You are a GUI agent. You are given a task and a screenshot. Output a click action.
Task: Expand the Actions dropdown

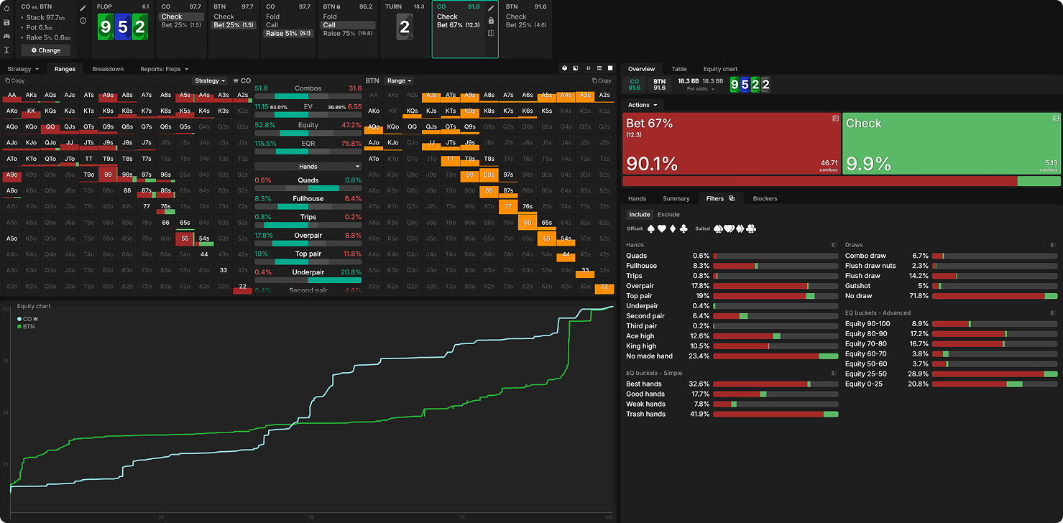(x=641, y=105)
